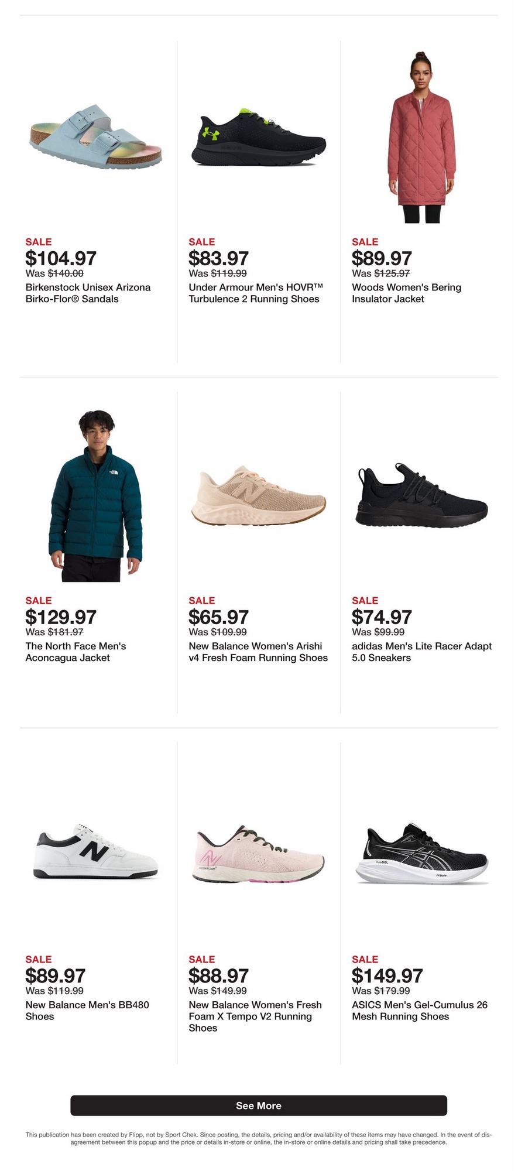Open the ASICS Gel-Cumulus 26 shoe image
Image resolution: width=518 pixels, height=1171 pixels.
422,854
